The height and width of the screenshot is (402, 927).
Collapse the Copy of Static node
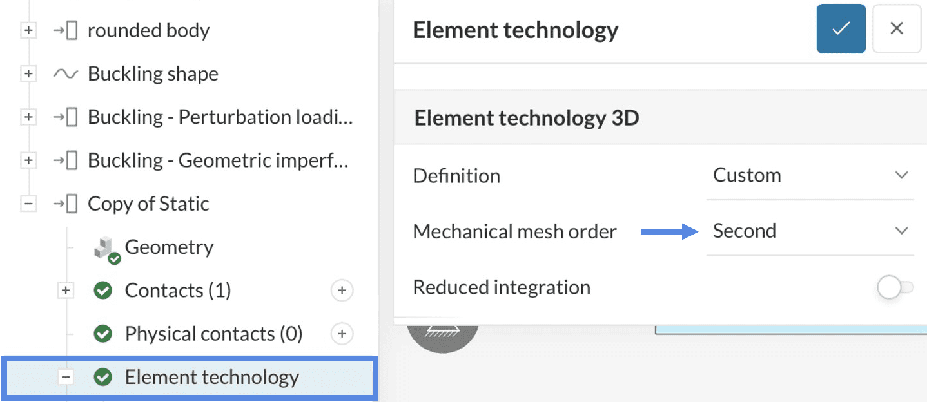pyautogui.click(x=28, y=204)
